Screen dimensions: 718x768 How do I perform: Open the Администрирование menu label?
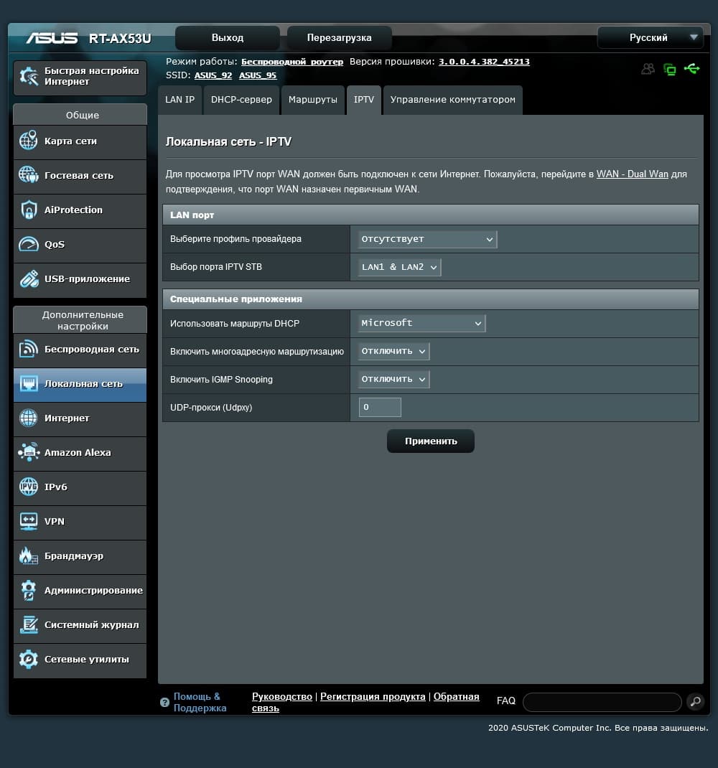(x=93, y=590)
